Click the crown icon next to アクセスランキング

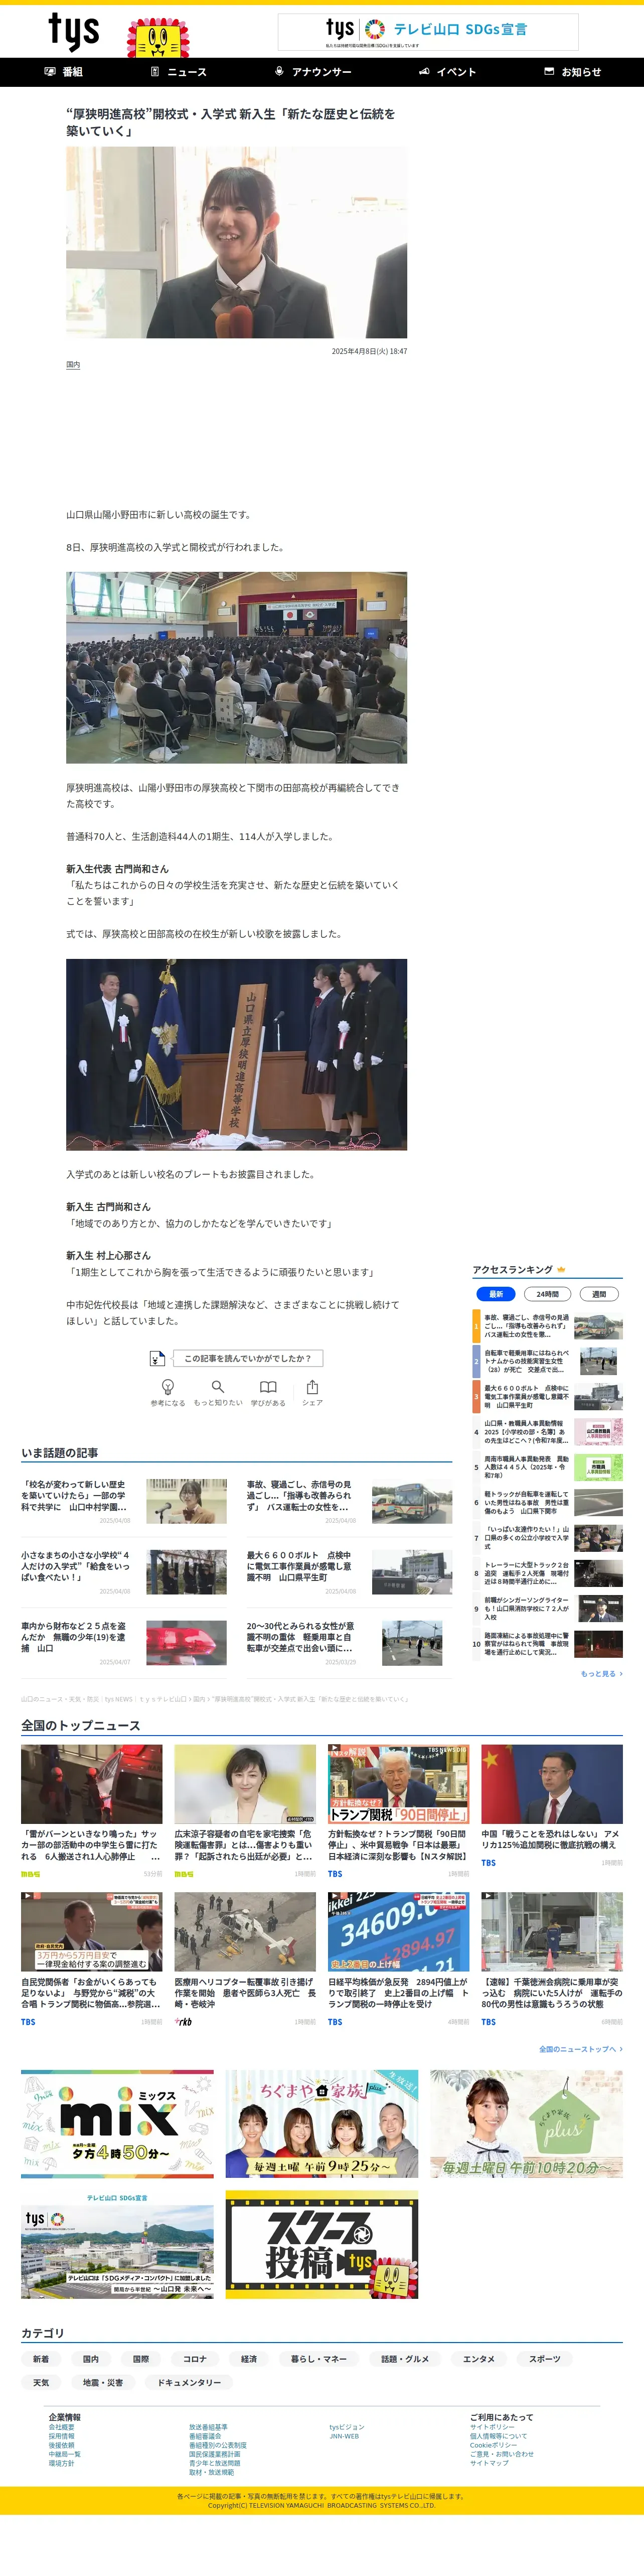561,1270
